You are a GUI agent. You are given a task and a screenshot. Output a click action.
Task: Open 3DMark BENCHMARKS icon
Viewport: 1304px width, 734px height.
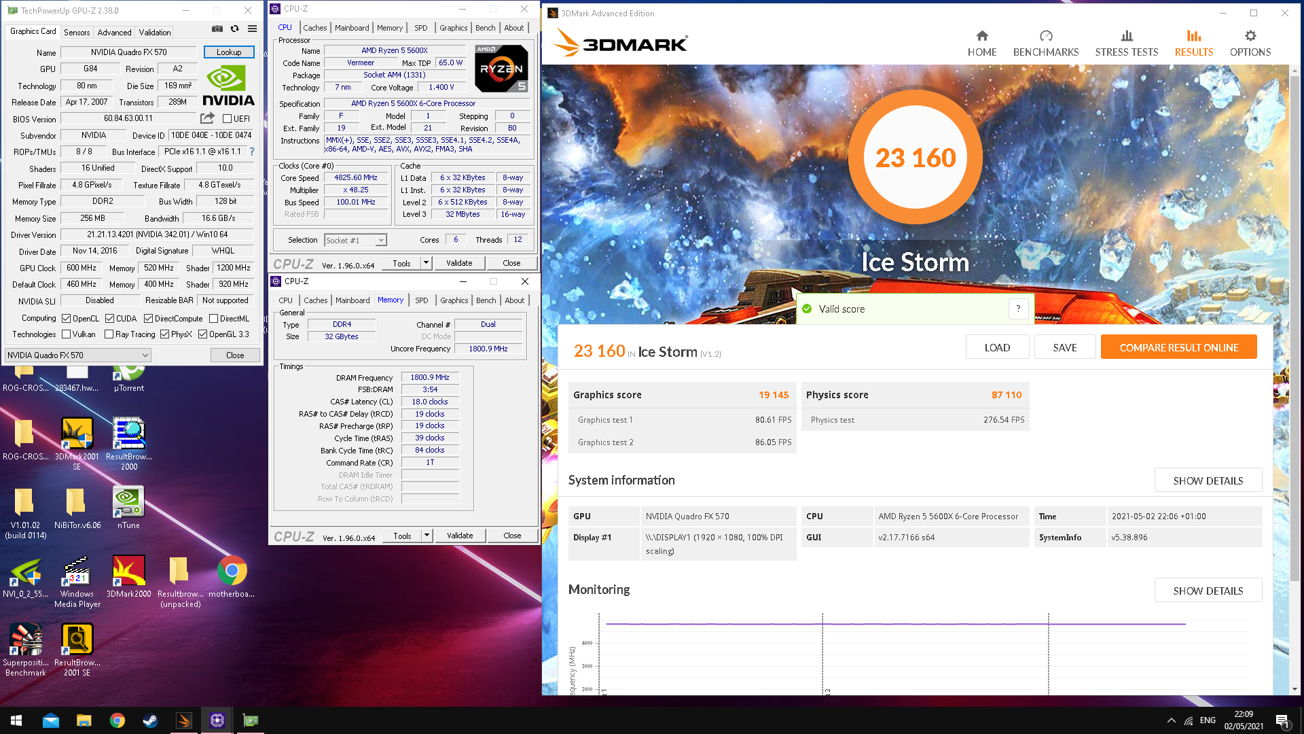(1046, 36)
